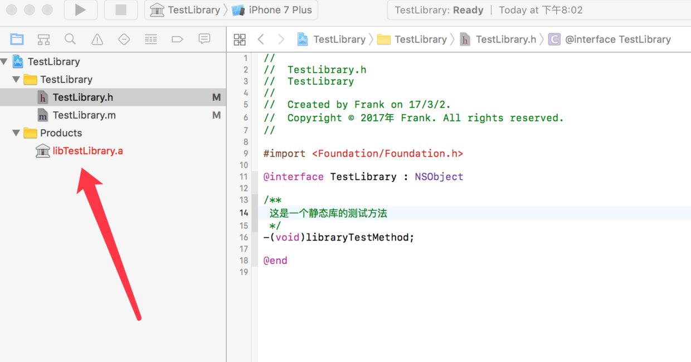Click the @interface TestLibrary line
691x362 pixels.
click(363, 177)
